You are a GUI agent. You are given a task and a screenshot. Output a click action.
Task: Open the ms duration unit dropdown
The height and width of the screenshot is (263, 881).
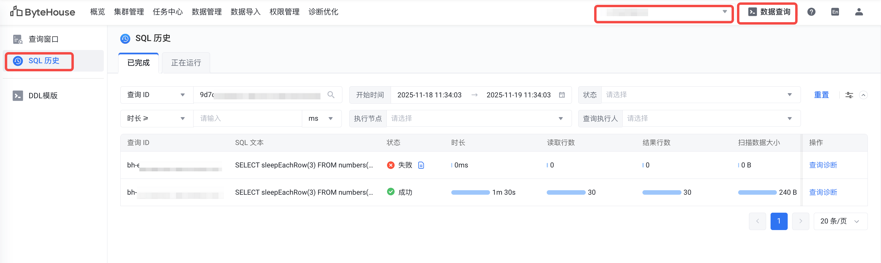pyautogui.click(x=321, y=119)
